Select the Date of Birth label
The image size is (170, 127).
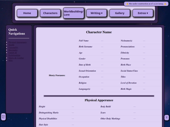[85, 65]
